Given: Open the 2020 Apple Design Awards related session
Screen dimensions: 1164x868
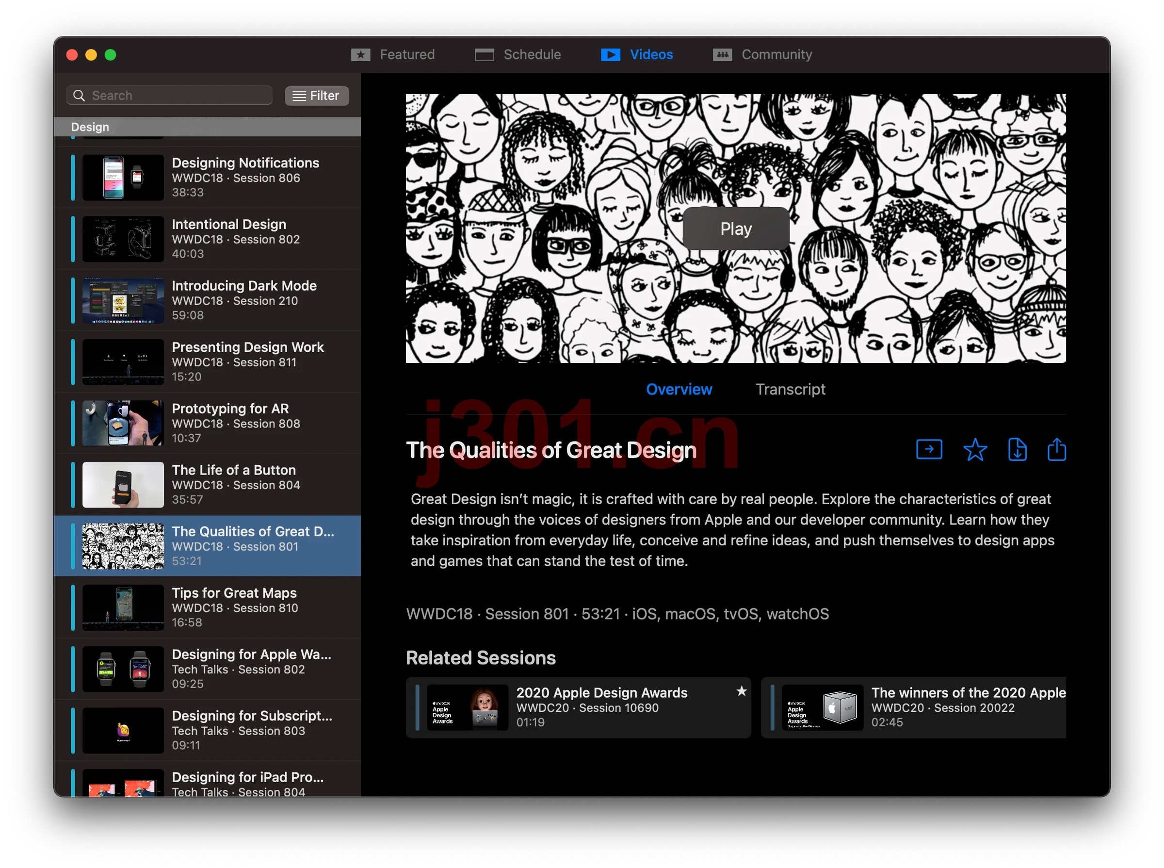Looking at the screenshot, I should click(x=578, y=708).
